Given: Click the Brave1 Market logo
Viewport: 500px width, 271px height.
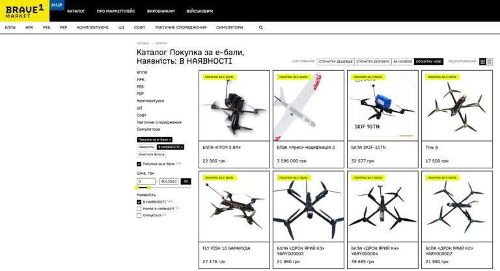Looking at the screenshot, I should 25,11.
